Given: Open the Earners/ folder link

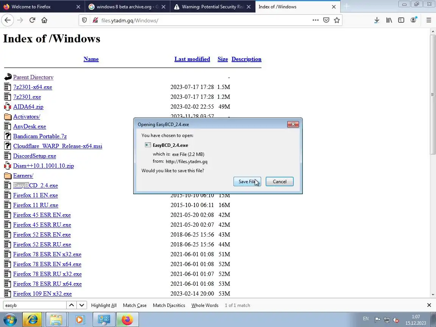Looking at the screenshot, I should [23, 176].
